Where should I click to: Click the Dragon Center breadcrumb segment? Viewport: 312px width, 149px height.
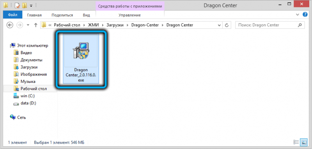click(180, 25)
